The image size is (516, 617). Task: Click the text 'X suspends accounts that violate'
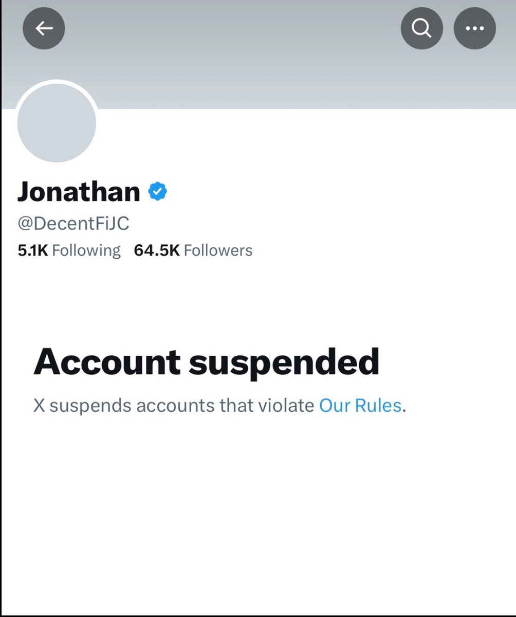click(174, 406)
